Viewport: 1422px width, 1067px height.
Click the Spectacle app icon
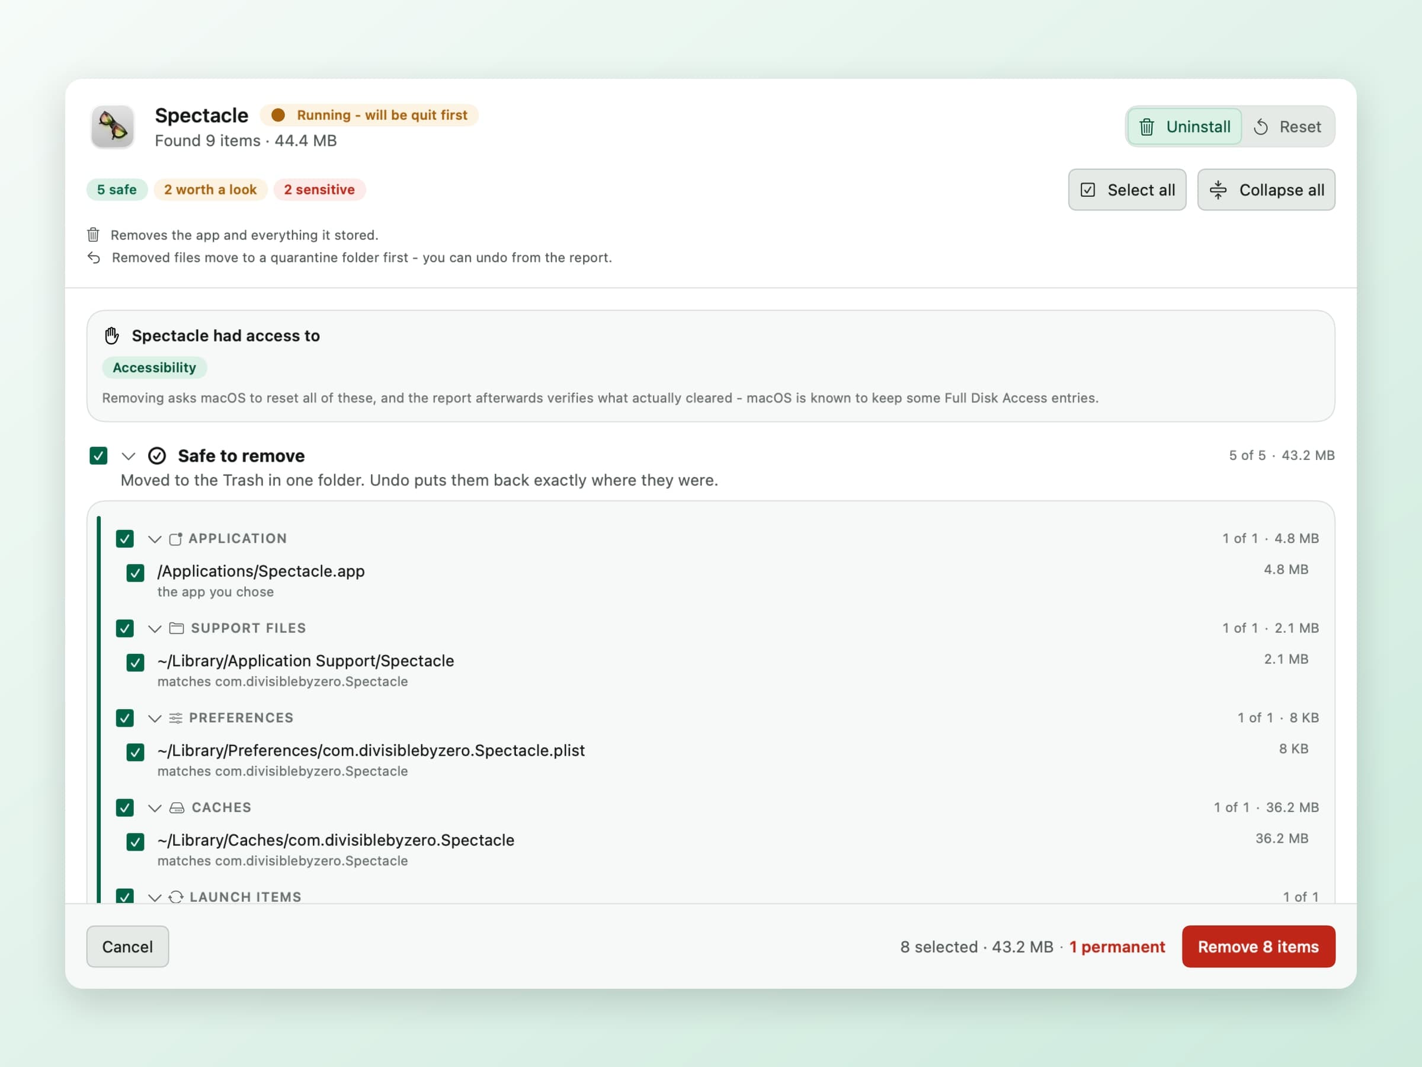(x=113, y=127)
